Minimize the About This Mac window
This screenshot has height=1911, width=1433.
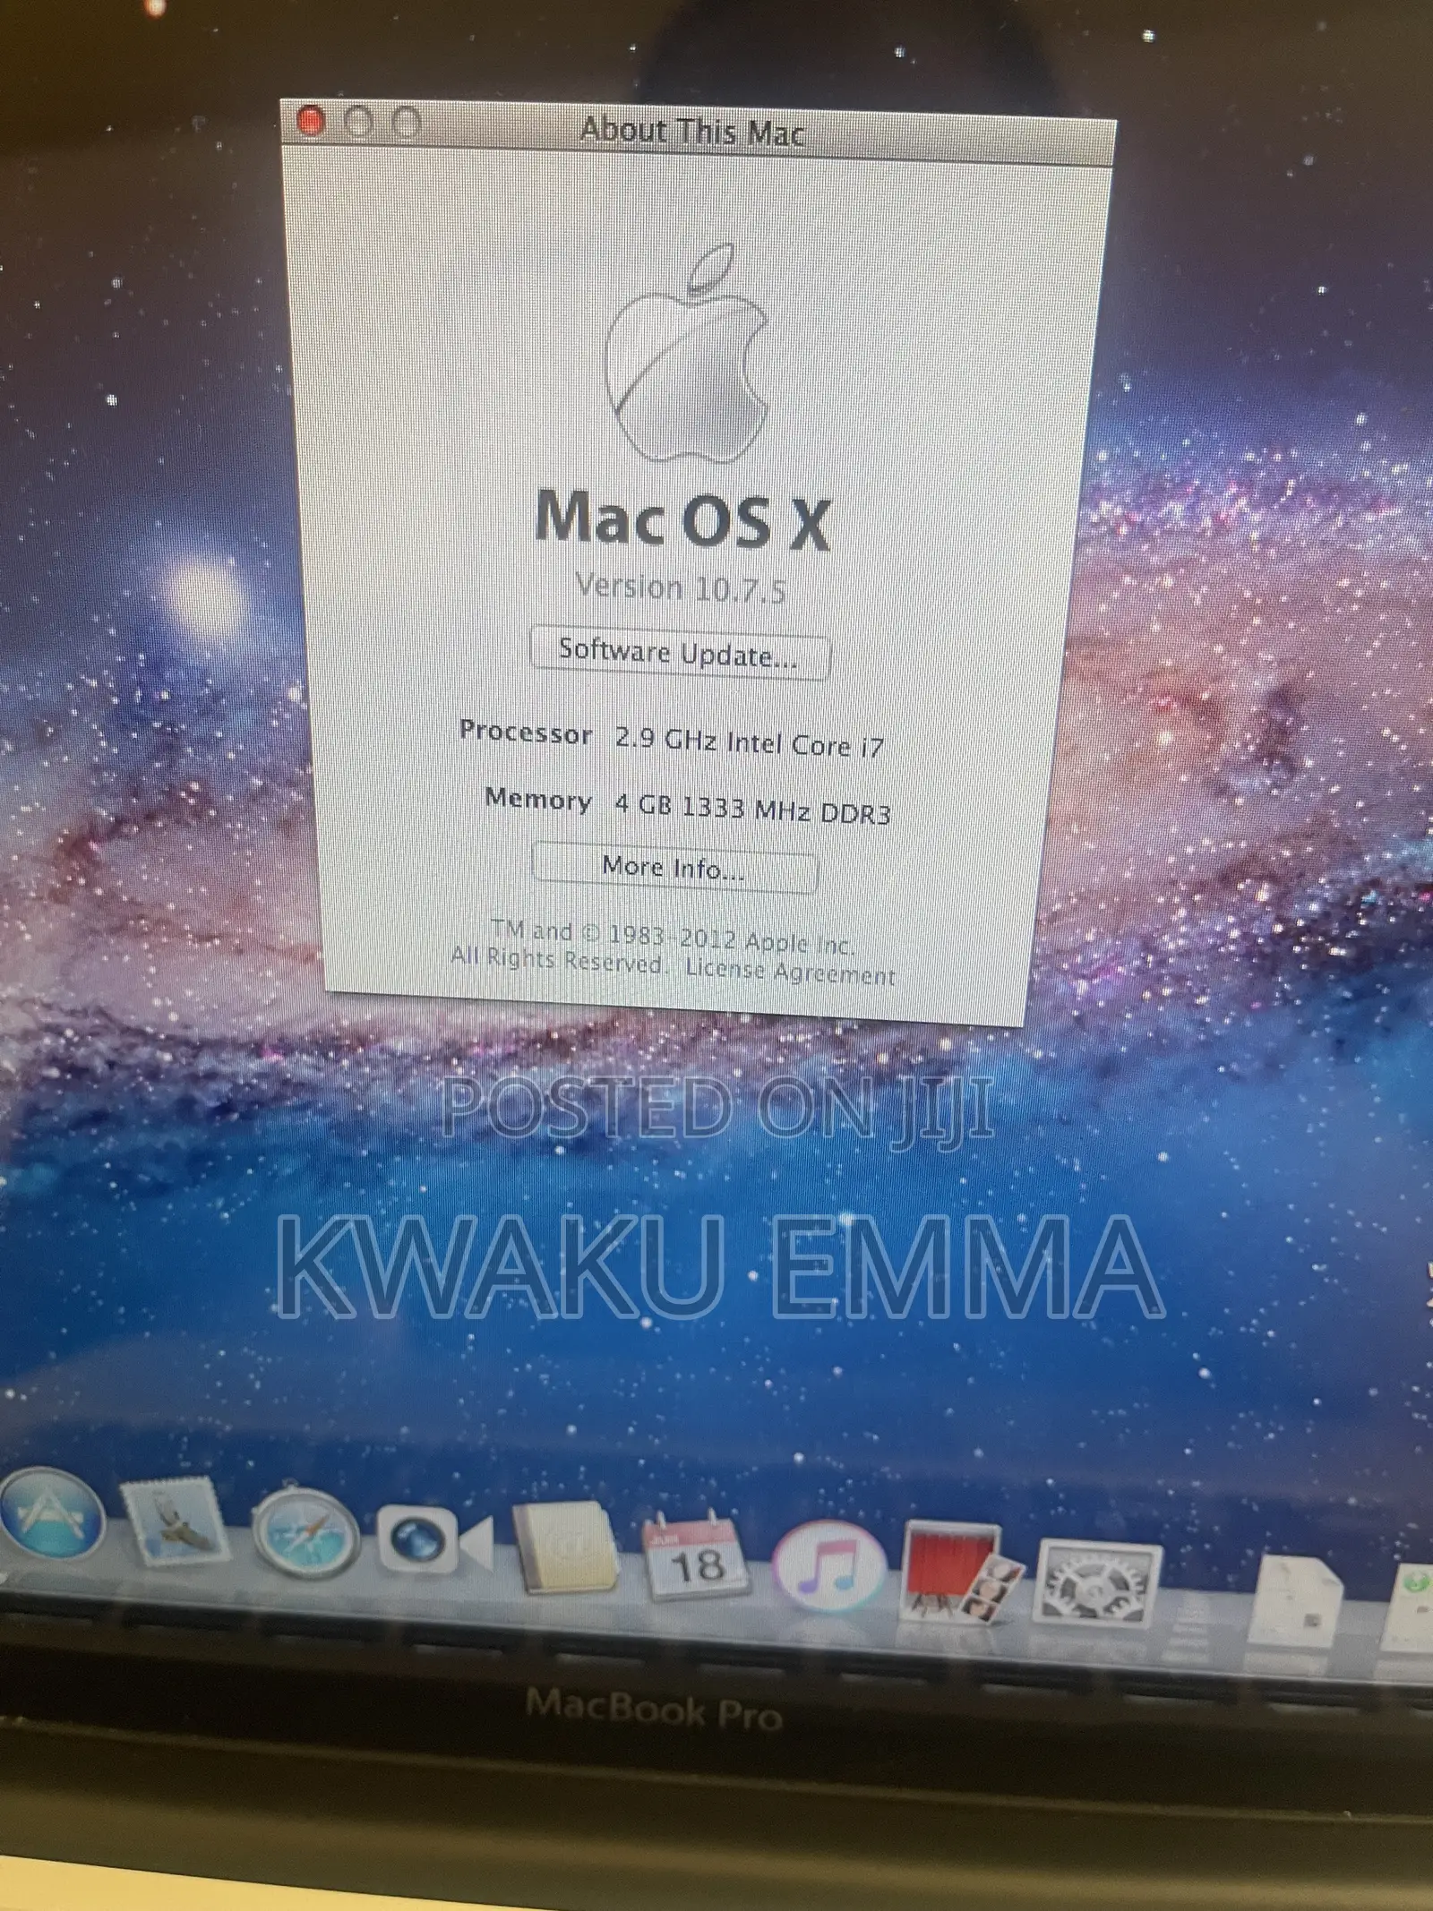click(x=358, y=123)
